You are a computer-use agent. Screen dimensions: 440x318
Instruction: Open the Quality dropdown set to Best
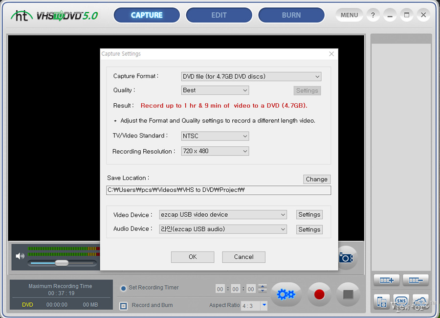215,90
